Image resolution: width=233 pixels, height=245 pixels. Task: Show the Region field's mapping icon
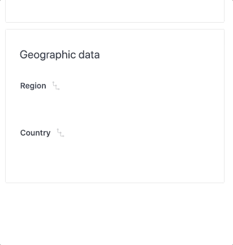point(56,86)
